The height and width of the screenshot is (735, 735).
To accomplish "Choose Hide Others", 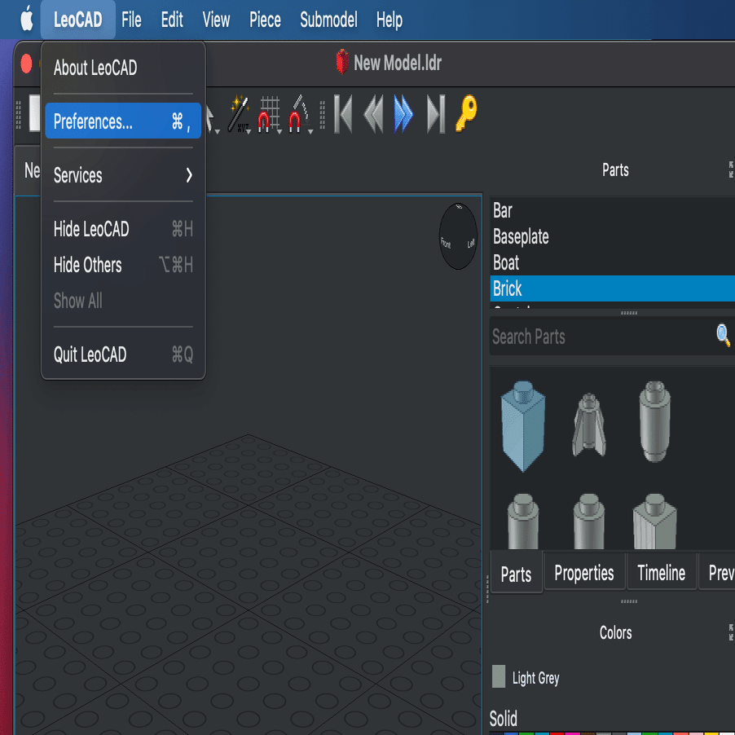I will [x=123, y=265].
